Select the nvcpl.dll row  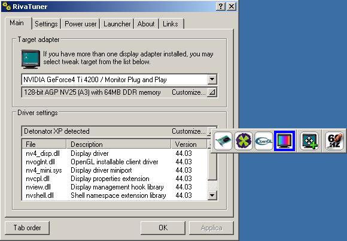[x=115, y=179]
